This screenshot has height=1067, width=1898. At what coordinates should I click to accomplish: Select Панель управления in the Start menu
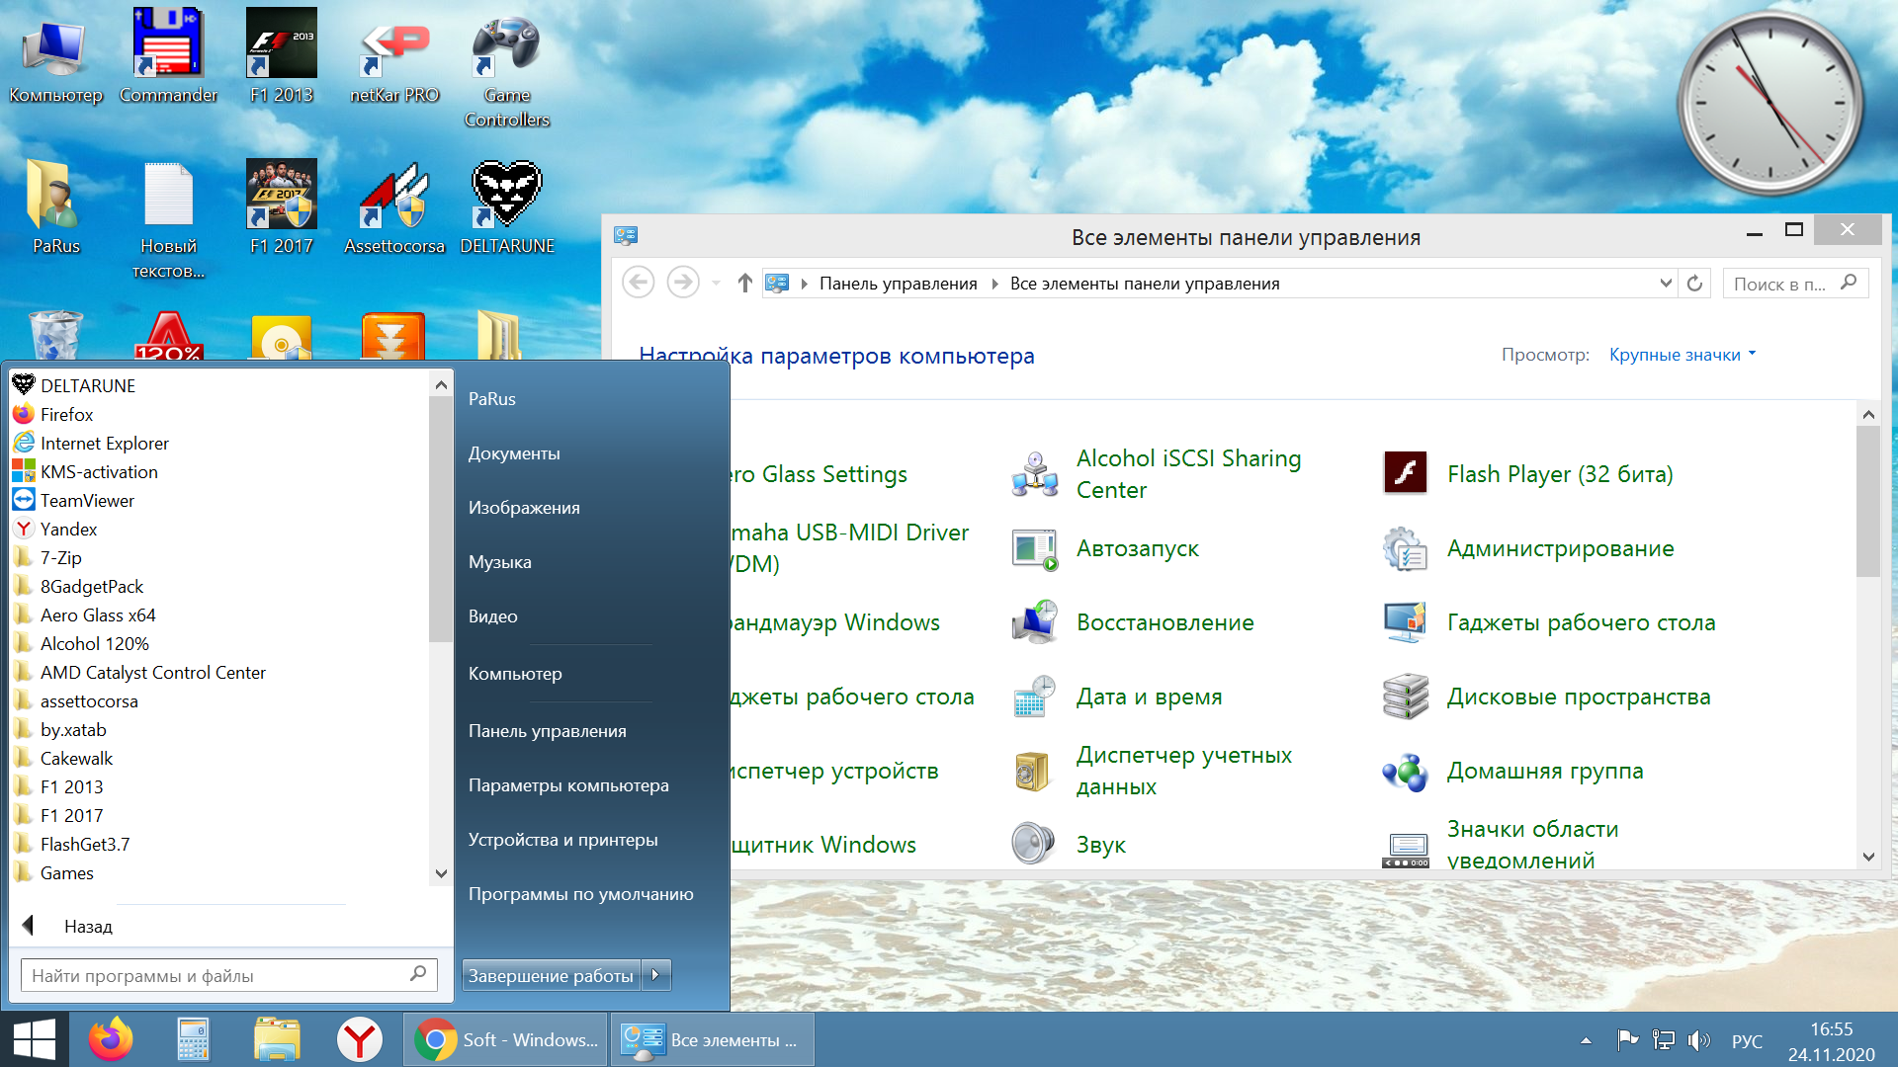pos(547,731)
